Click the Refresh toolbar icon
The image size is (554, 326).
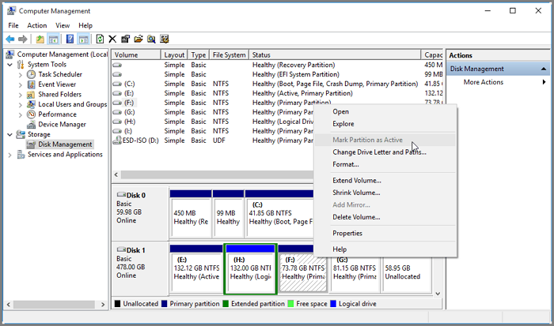(100, 39)
